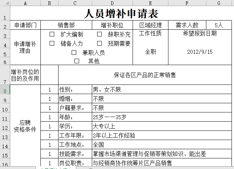Select row 8 header

(x=5, y=91)
